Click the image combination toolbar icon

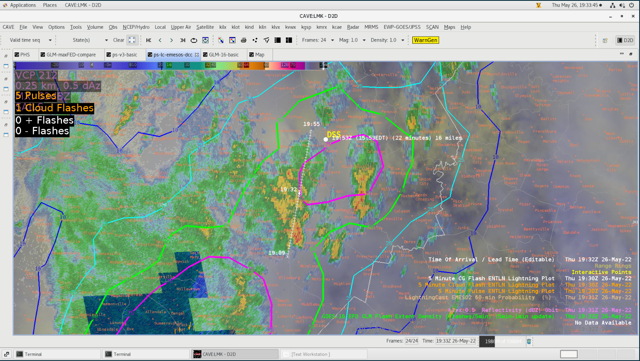pos(221,40)
